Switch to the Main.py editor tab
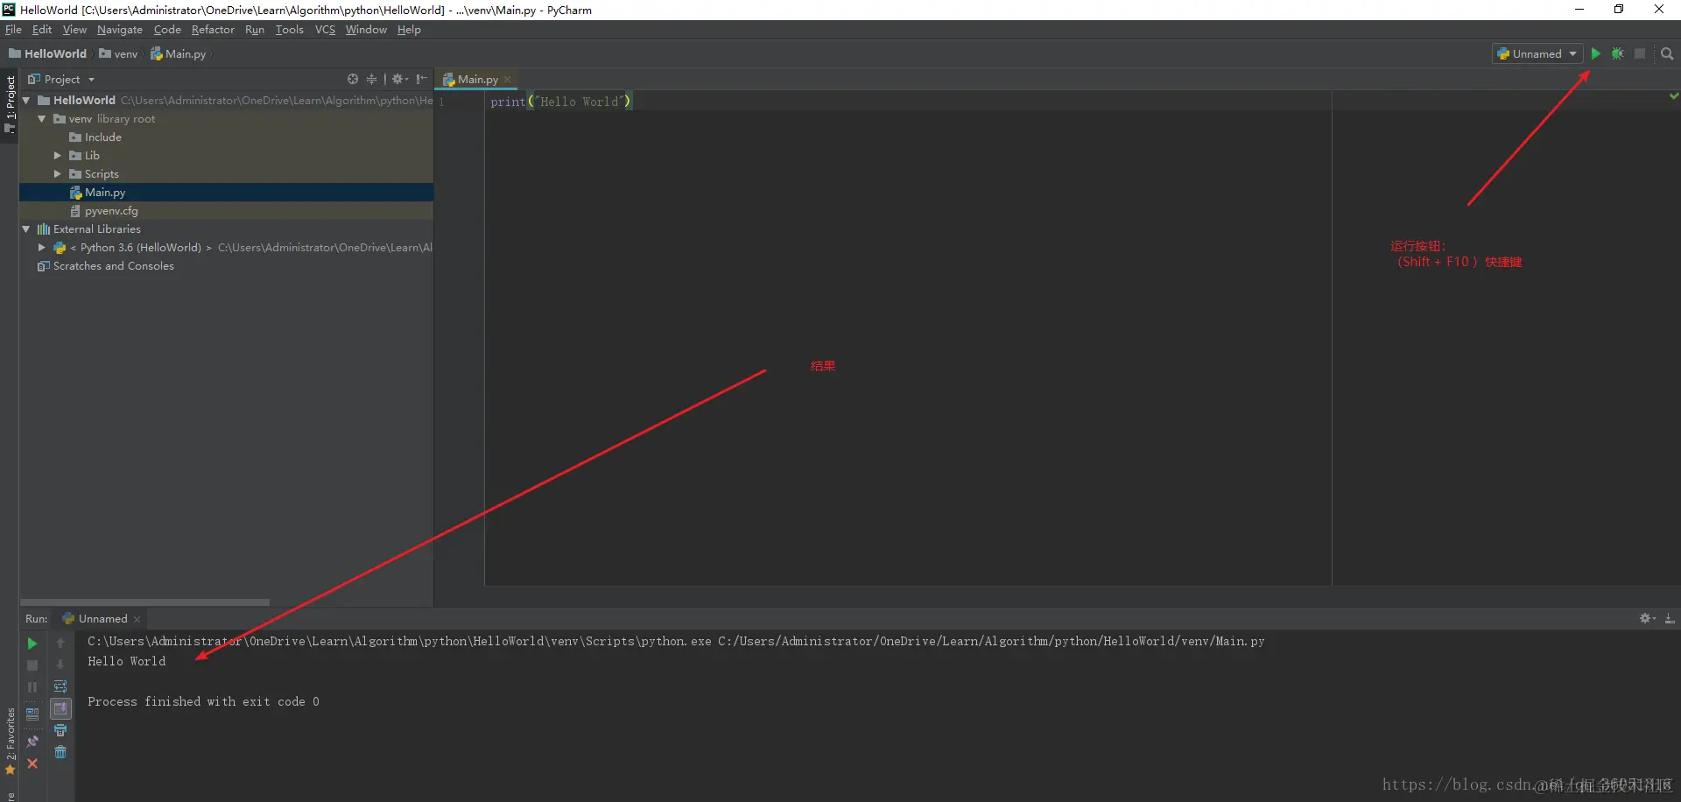Image resolution: width=1681 pixels, height=802 pixels. [477, 79]
